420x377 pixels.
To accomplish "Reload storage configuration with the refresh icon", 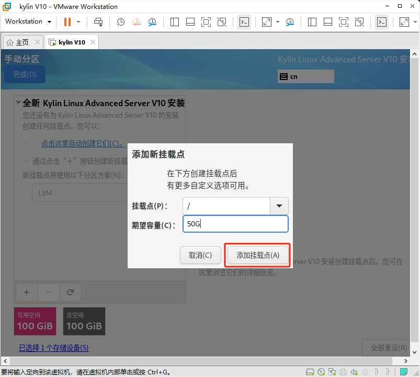I will pos(71,292).
